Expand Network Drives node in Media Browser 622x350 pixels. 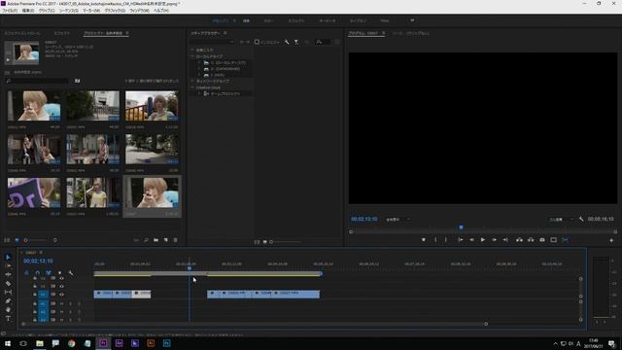click(192, 81)
